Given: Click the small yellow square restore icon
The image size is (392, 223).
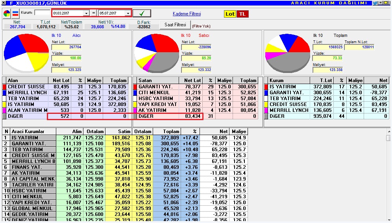Looking at the screenshot, I should coord(381,3).
